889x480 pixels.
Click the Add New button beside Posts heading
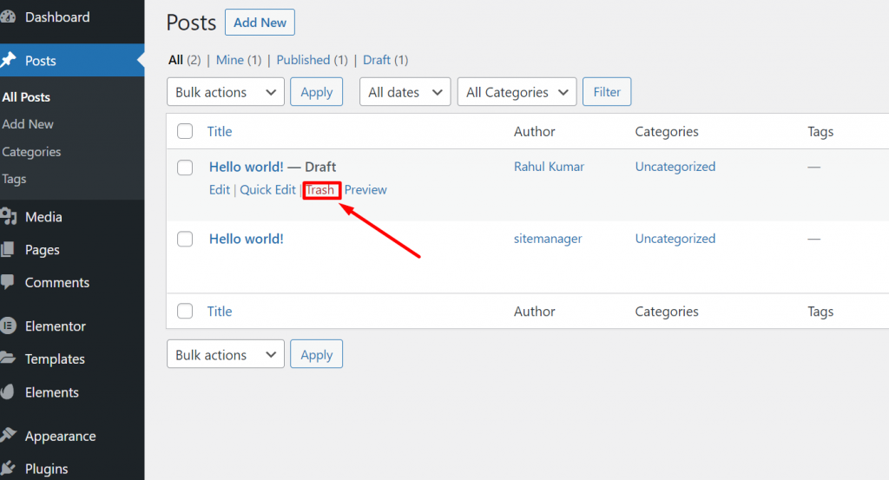(260, 22)
